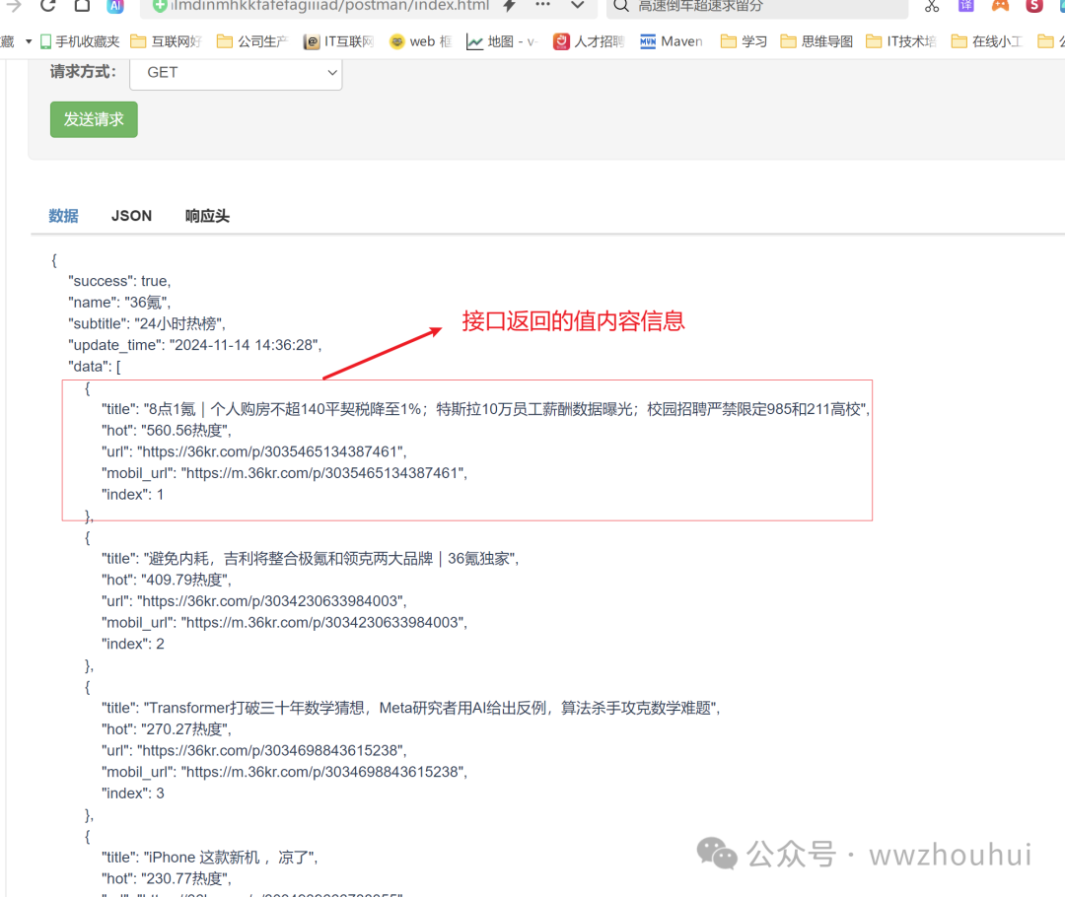Expand the favorites dropdown triangle in bookmarks bar
The width and height of the screenshot is (1065, 897).
(x=29, y=41)
